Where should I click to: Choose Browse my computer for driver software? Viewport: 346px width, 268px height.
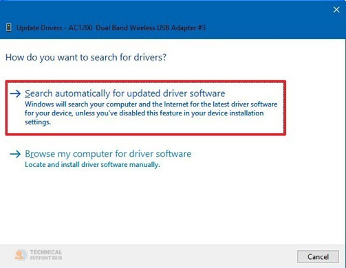point(108,154)
